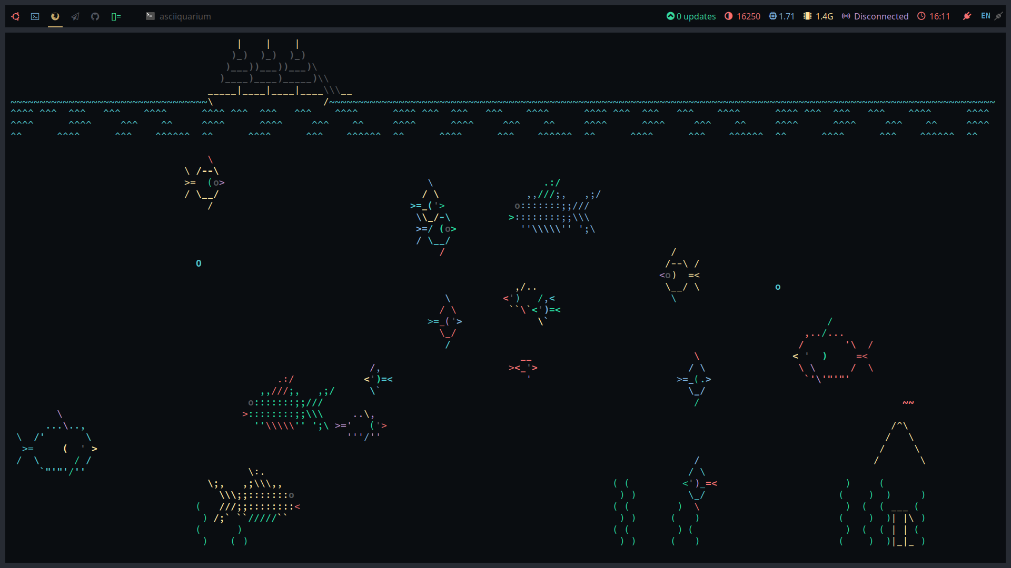This screenshot has width=1011, height=568.
Task: Click the cyan bubble left of center
Action: pos(199,263)
